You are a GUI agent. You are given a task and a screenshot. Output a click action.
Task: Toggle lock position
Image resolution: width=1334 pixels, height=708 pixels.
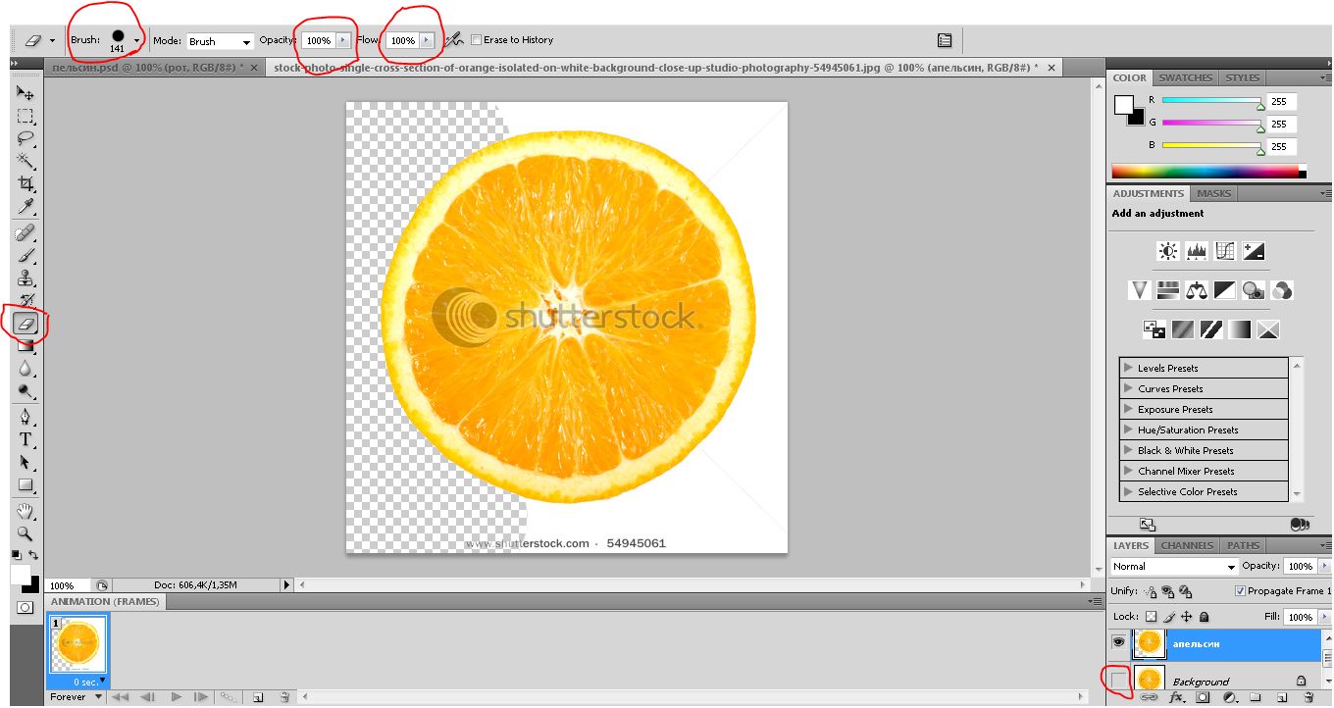tap(1187, 617)
